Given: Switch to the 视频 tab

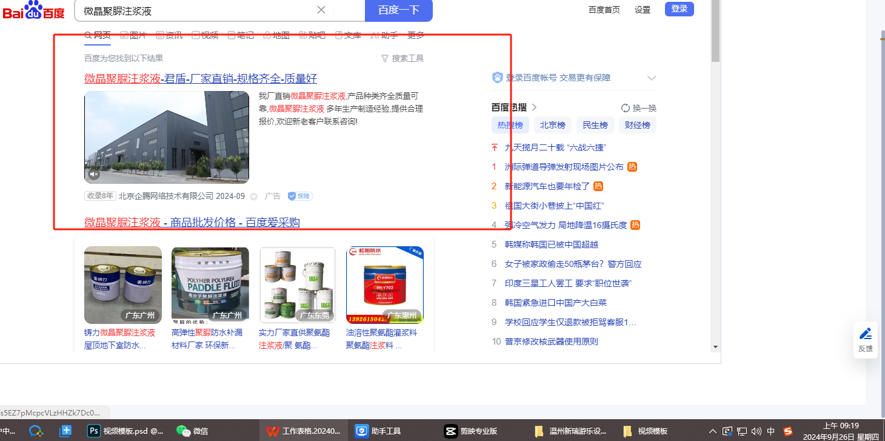Looking at the screenshot, I should (205, 35).
